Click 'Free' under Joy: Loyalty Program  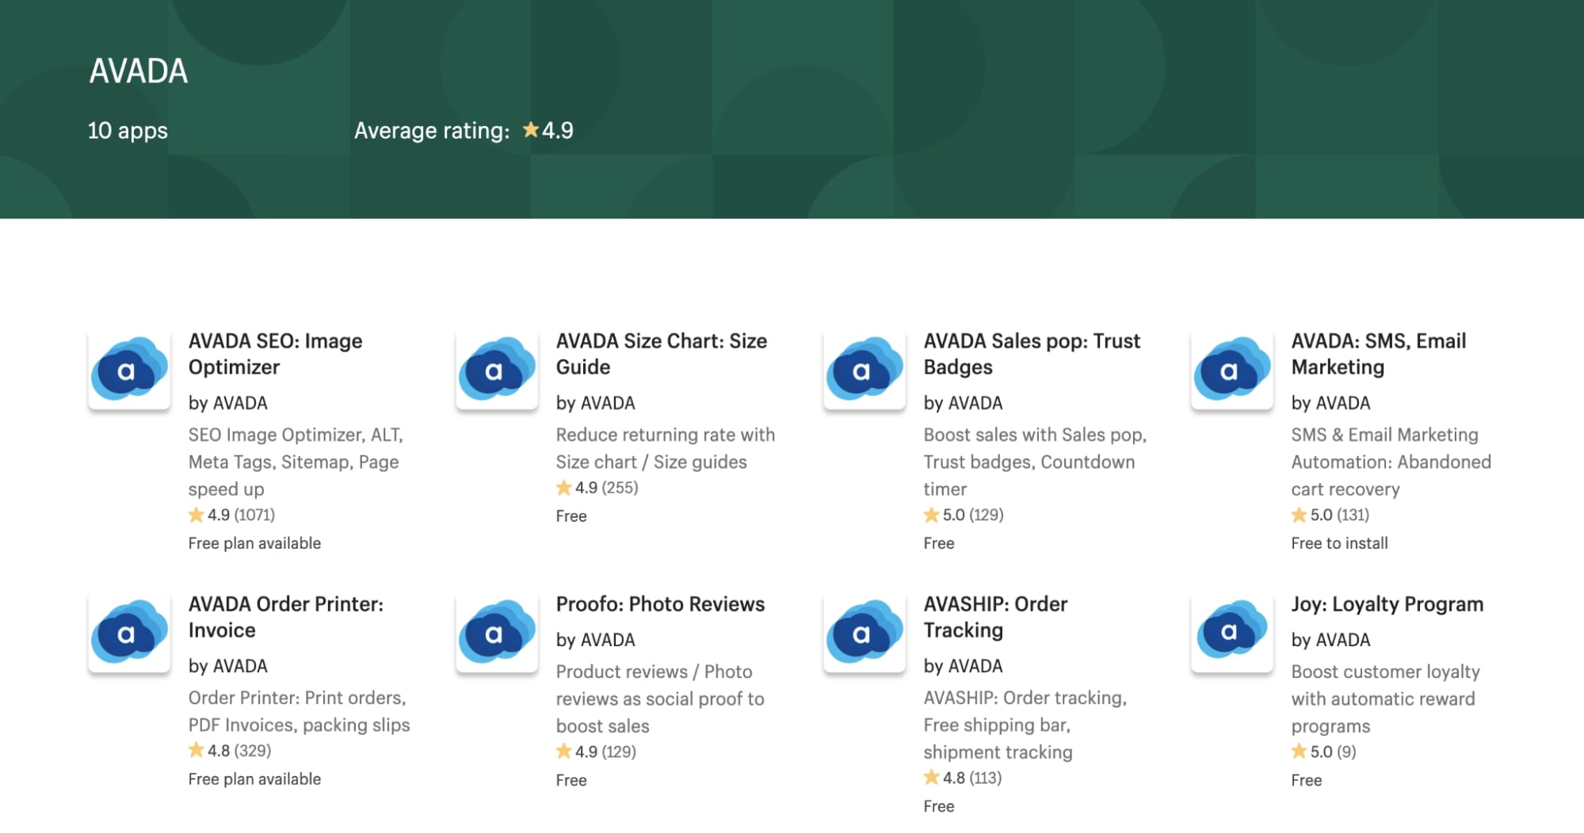(x=1307, y=780)
